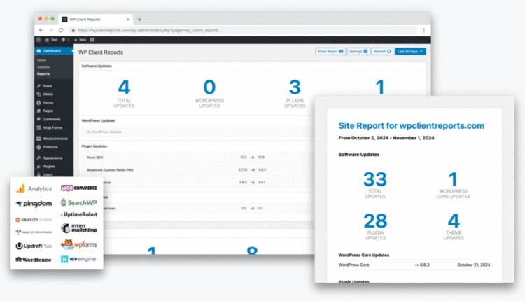Reload the page with the refresh icon
Image resolution: width=525 pixels, height=301 pixels.
(61, 30)
